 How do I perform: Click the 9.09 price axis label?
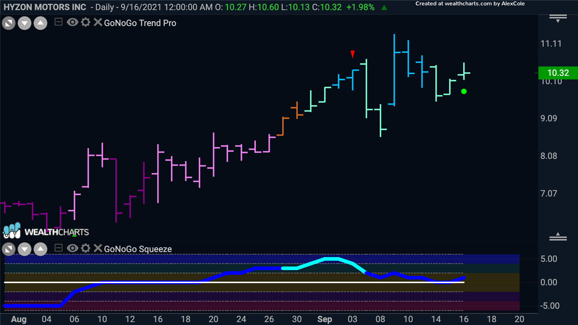pyautogui.click(x=549, y=118)
